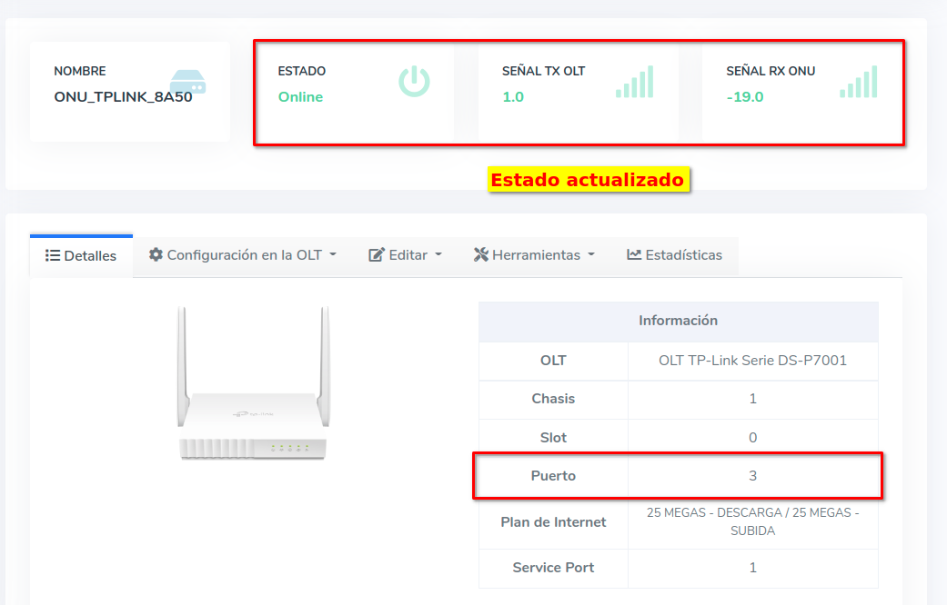Expand the Herramientas dropdown arrow
Image resolution: width=947 pixels, height=605 pixels.
point(591,255)
